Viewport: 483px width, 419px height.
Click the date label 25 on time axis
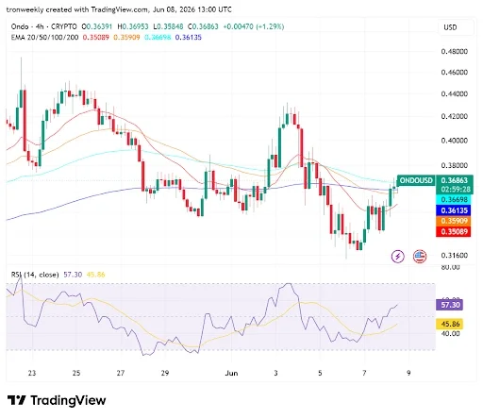(76, 373)
